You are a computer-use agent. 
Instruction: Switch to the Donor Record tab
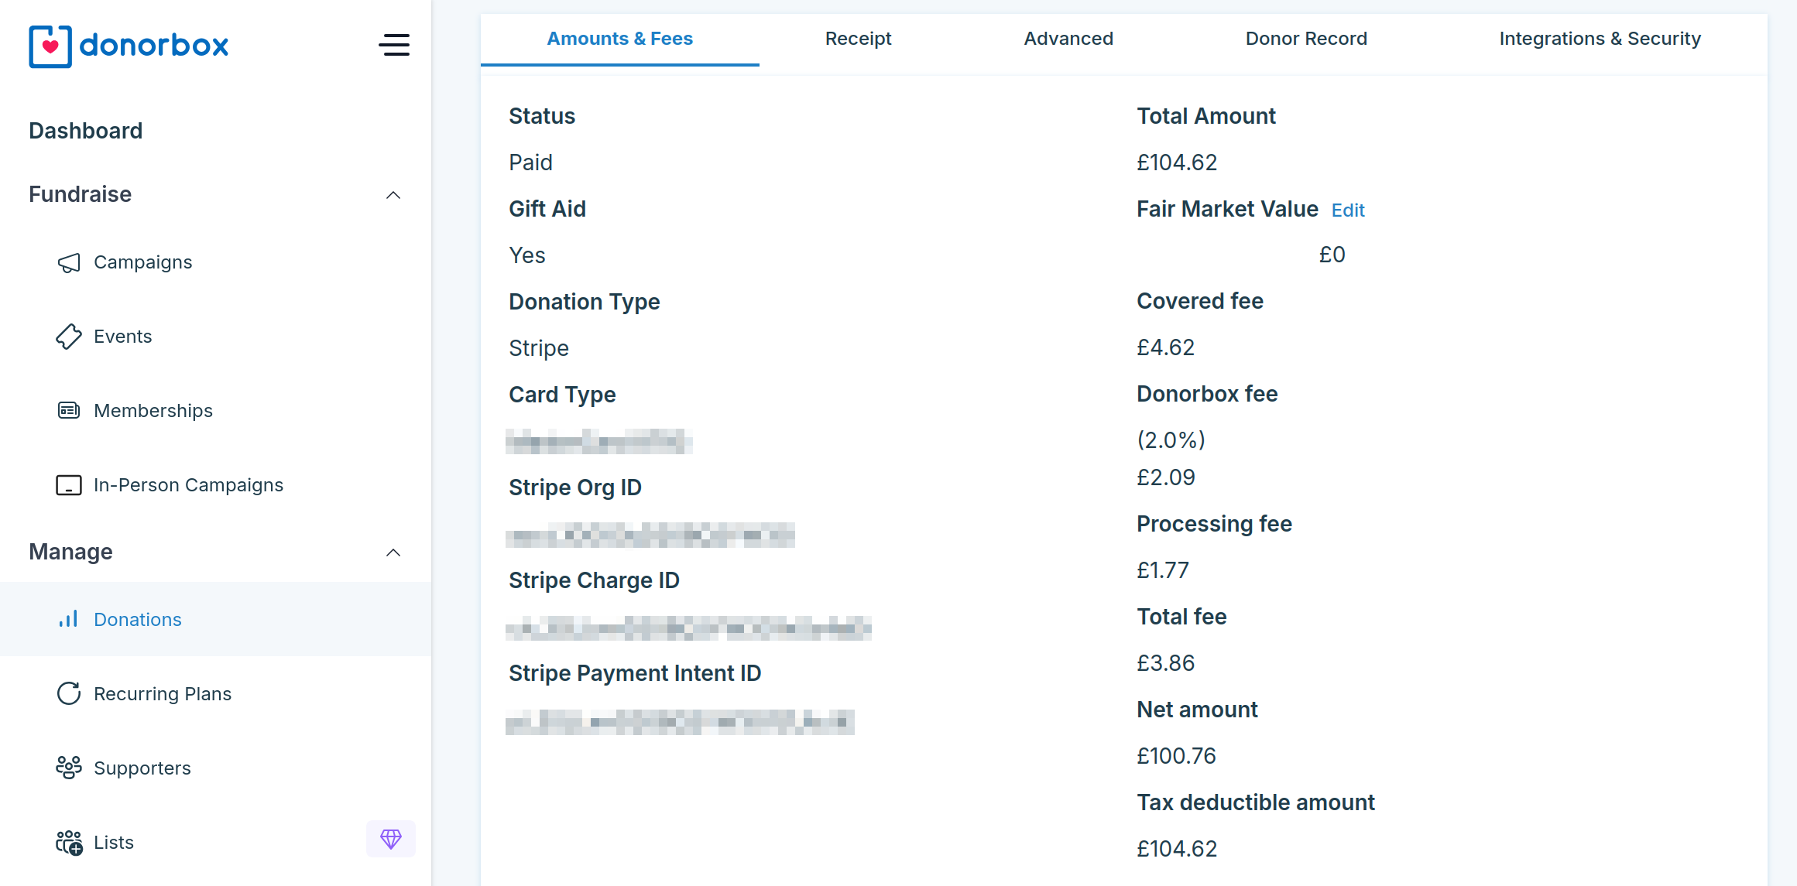[x=1306, y=38]
